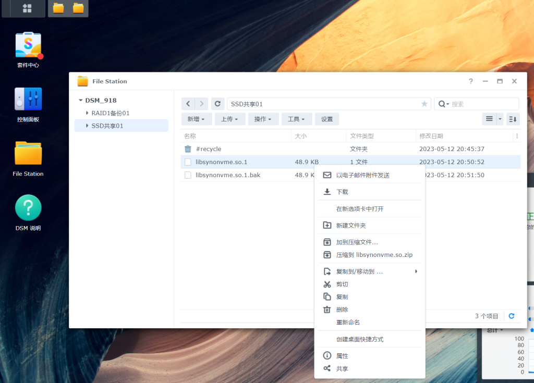Click the refresh button beside the path bar
Image resolution: width=534 pixels, height=383 pixels.
pyautogui.click(x=217, y=104)
